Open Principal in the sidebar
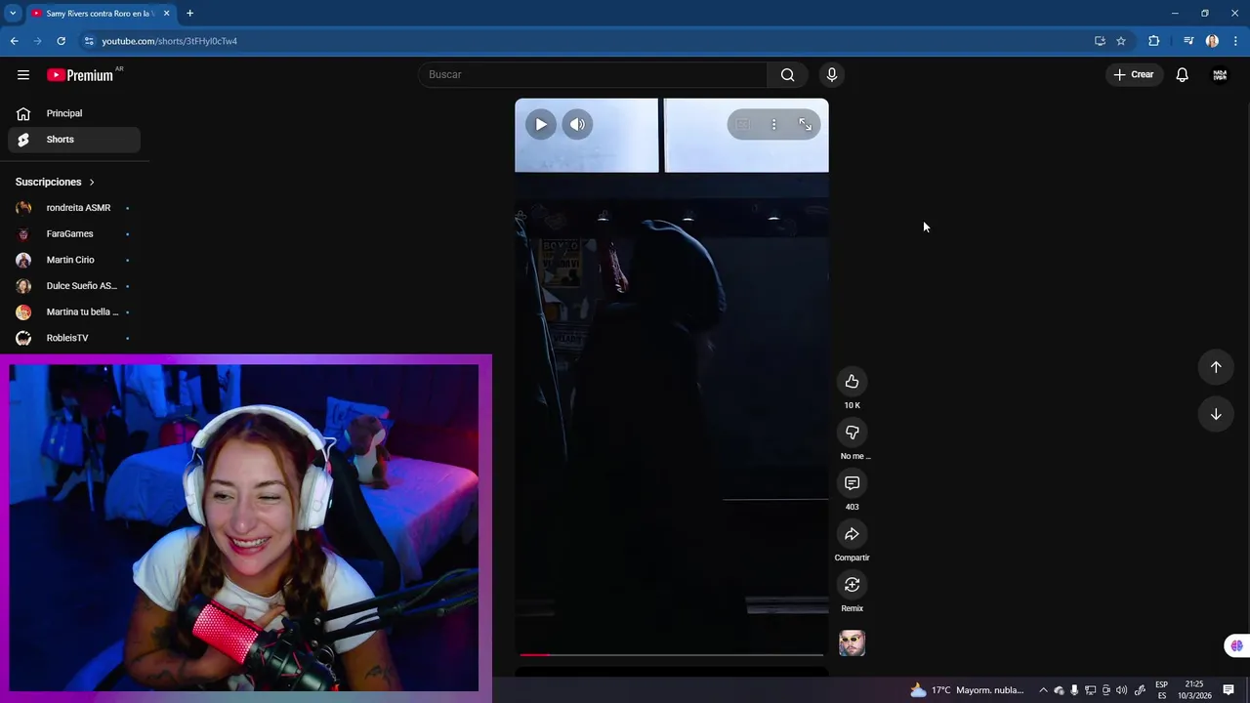The height and width of the screenshot is (703, 1250). [x=74, y=113]
